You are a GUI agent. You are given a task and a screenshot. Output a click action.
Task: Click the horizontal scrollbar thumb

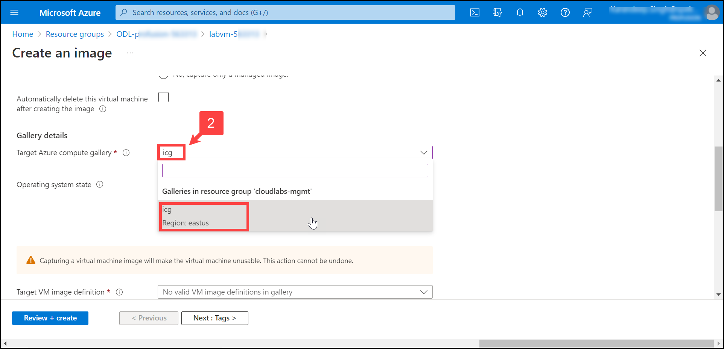pos(596,343)
